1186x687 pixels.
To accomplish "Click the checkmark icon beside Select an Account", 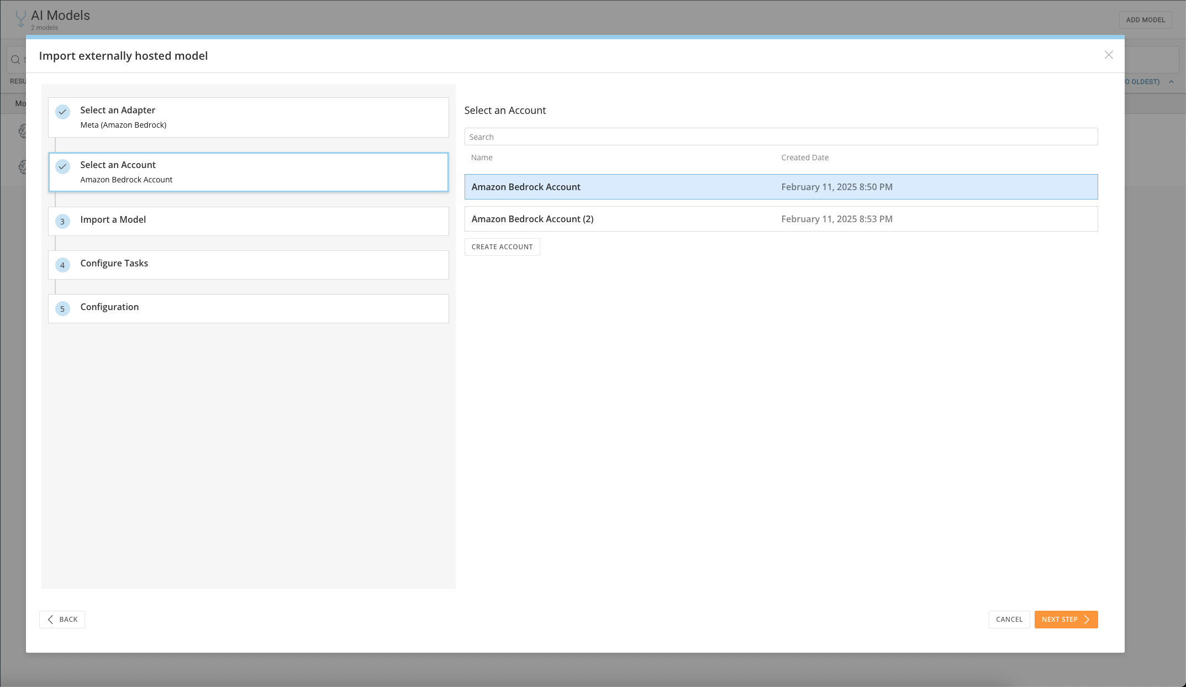I will point(62,166).
